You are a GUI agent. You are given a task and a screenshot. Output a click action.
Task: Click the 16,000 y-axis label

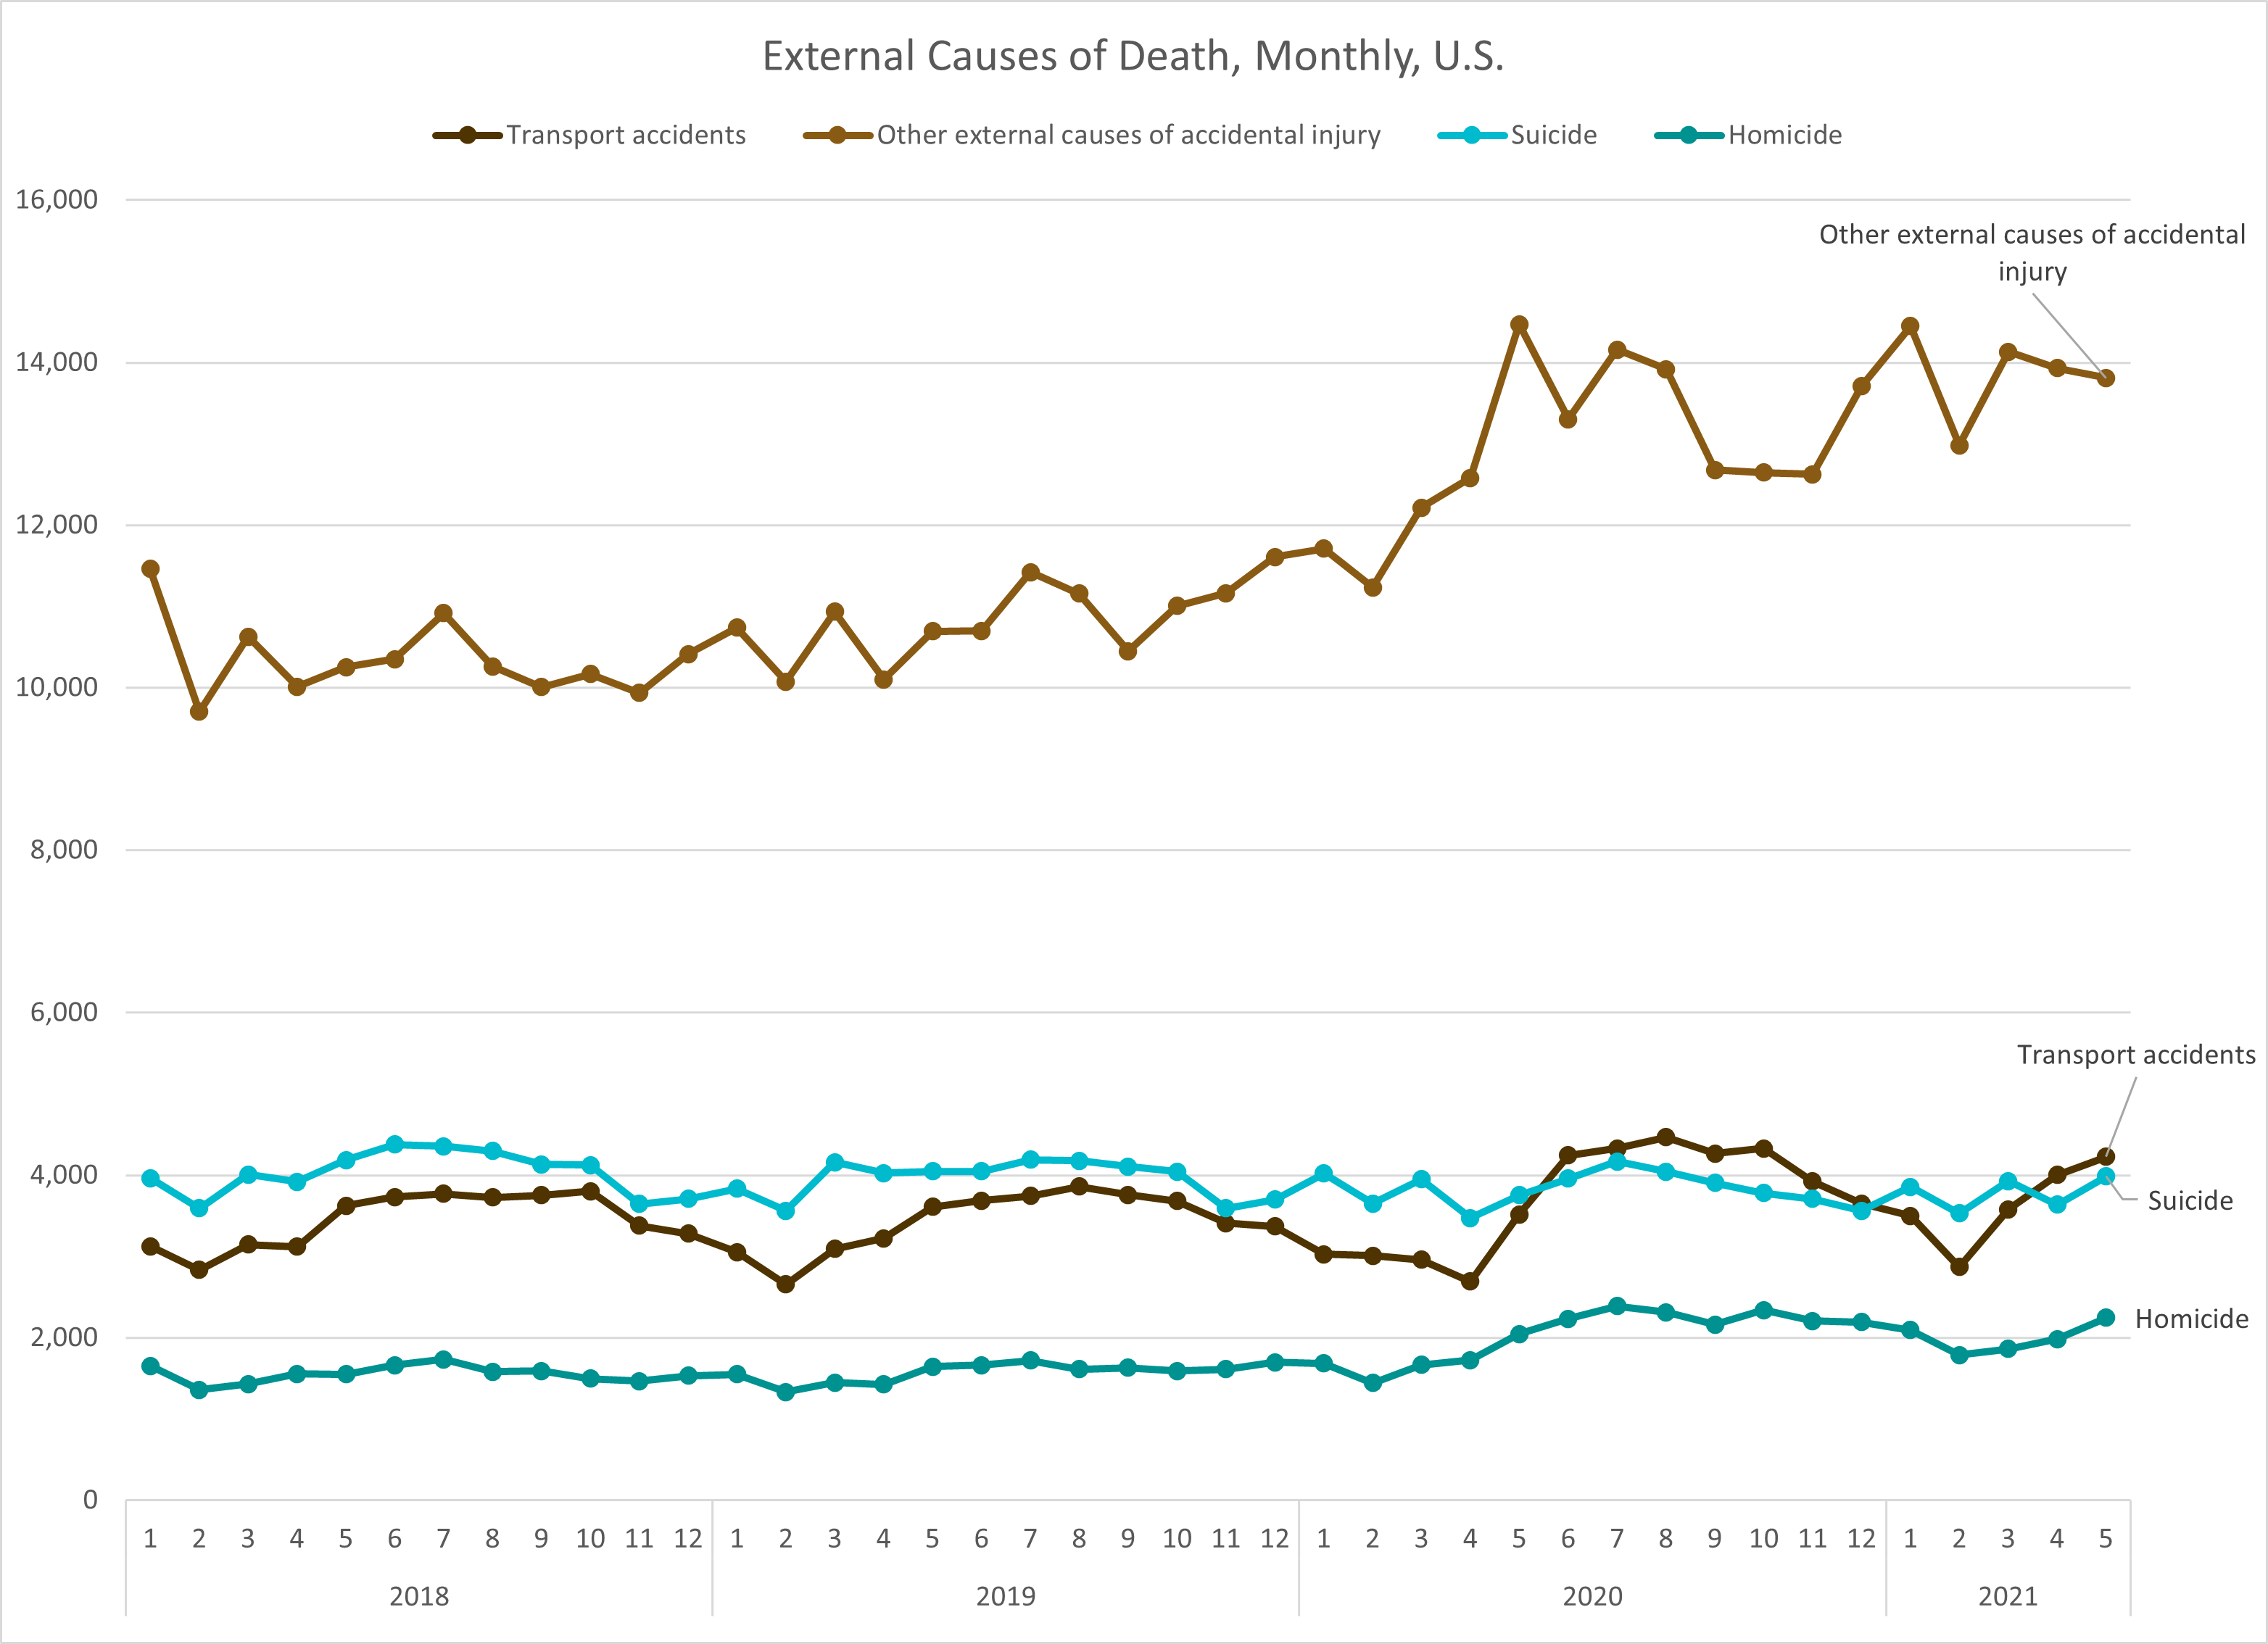click(57, 199)
